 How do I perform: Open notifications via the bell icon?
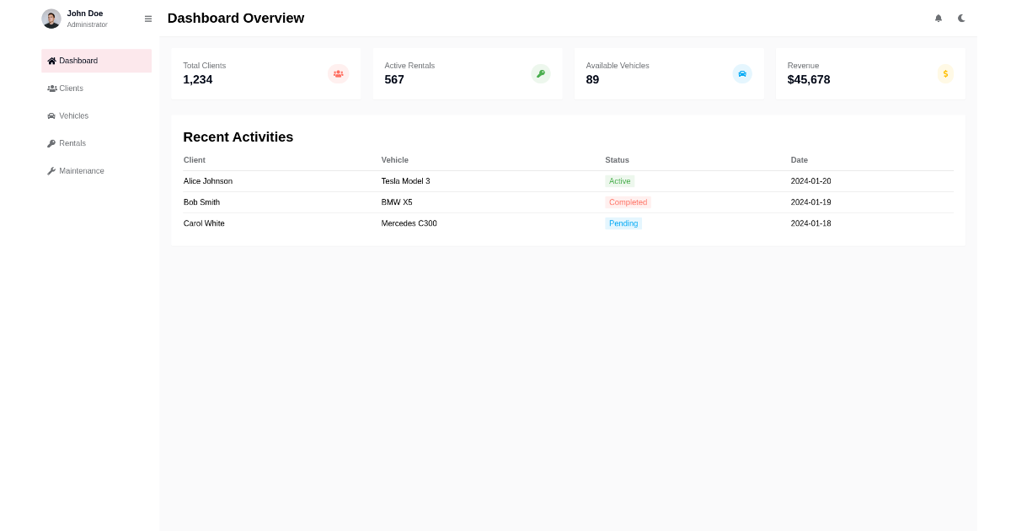click(x=938, y=18)
